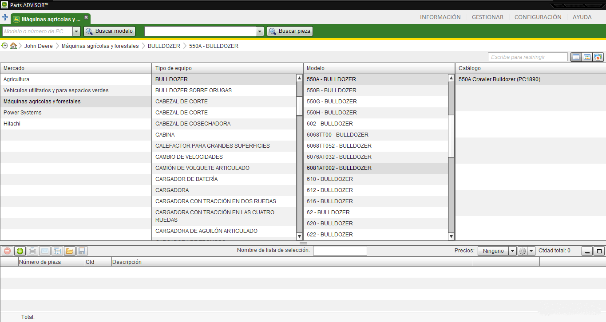This screenshot has width=606, height=322.
Task: Open GESTIONAR menu
Action: (487, 17)
